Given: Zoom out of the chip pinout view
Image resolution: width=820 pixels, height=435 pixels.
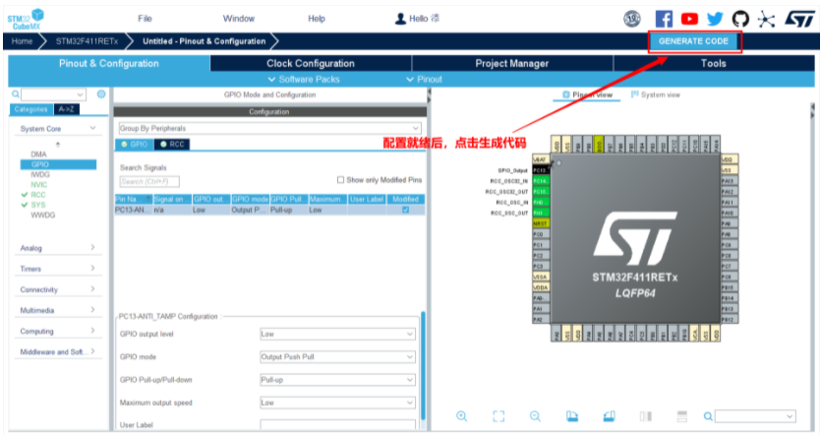Looking at the screenshot, I should [x=535, y=416].
